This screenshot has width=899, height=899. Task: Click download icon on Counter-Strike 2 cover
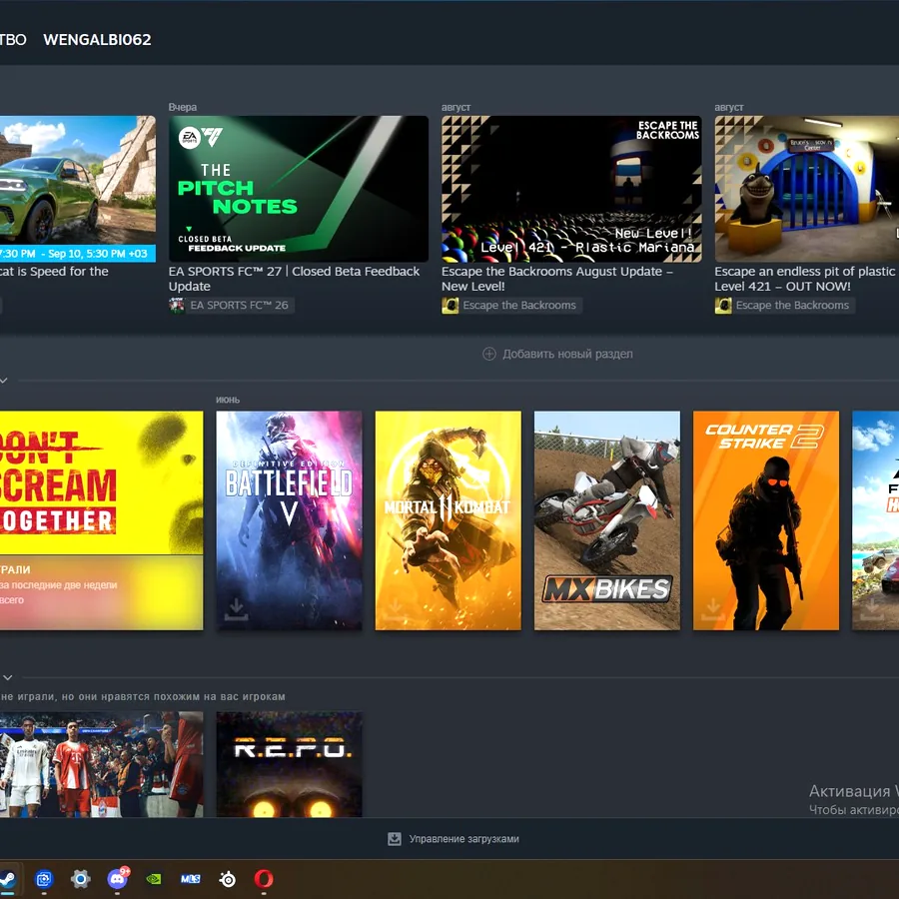[x=712, y=610]
